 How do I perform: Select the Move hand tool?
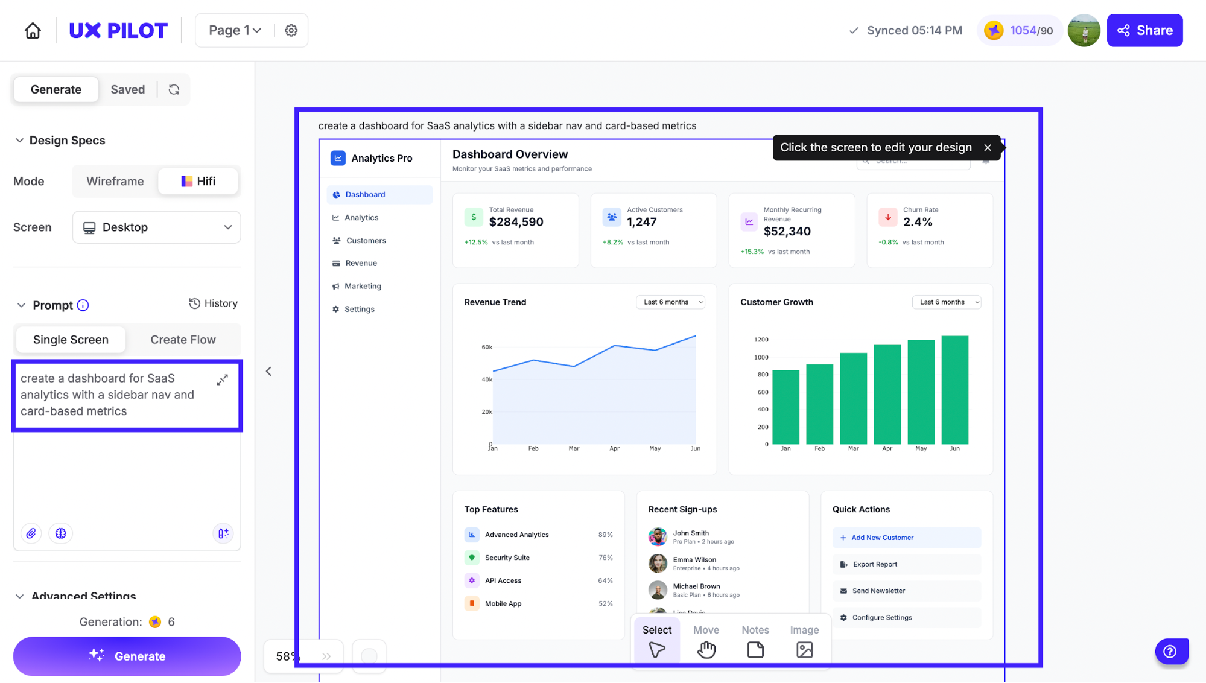[706, 641]
